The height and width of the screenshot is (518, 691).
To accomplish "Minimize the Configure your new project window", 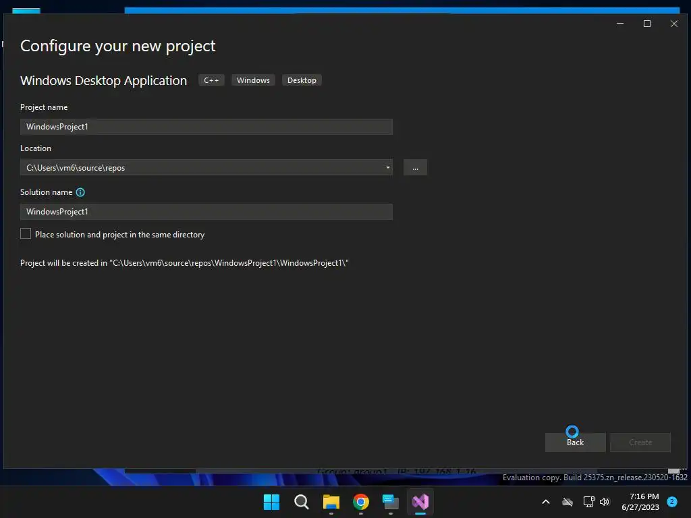I will coord(620,24).
